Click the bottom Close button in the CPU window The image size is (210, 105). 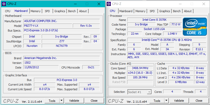(x=199, y=101)
